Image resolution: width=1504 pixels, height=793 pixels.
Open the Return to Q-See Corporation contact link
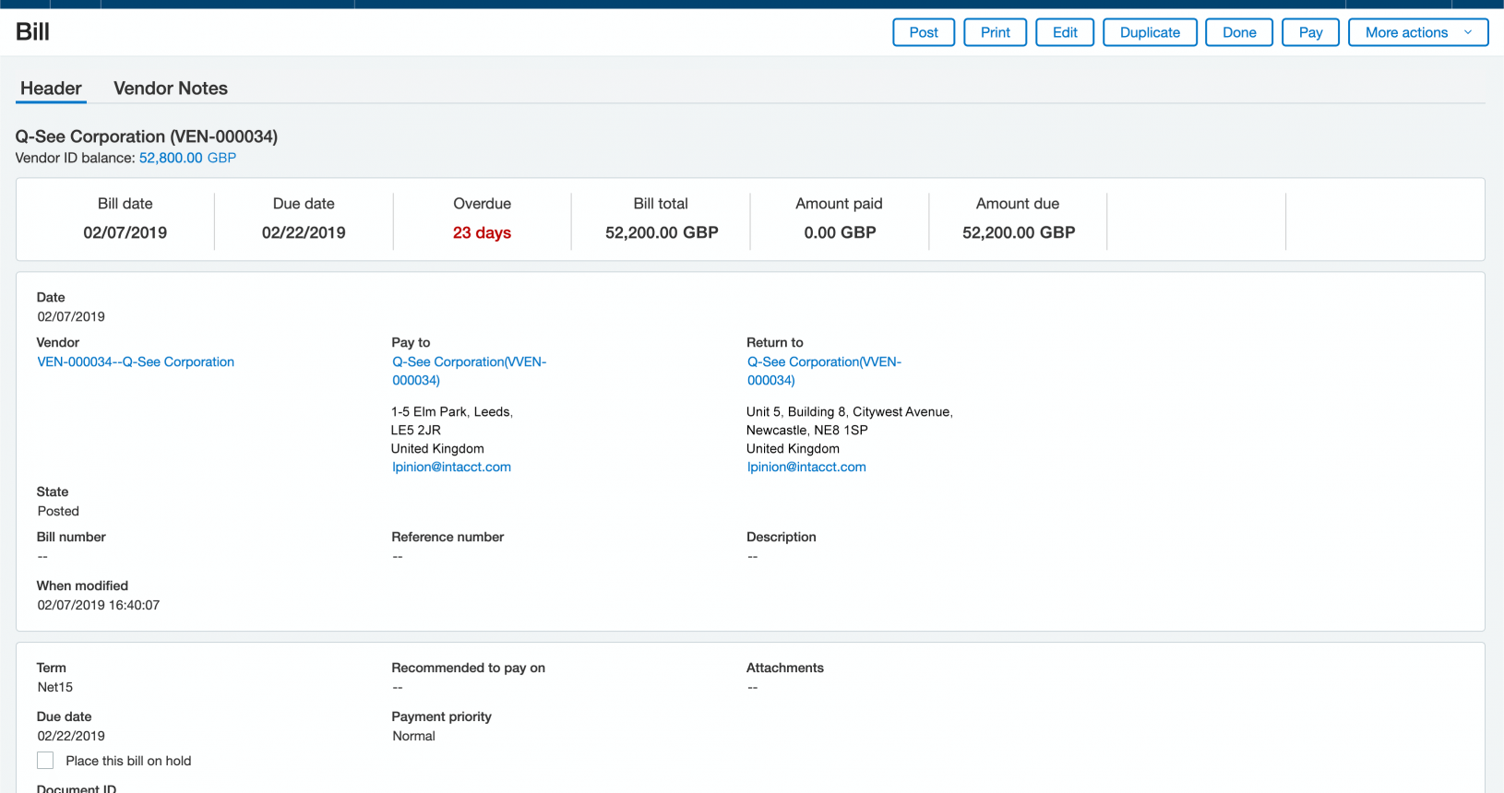click(824, 371)
